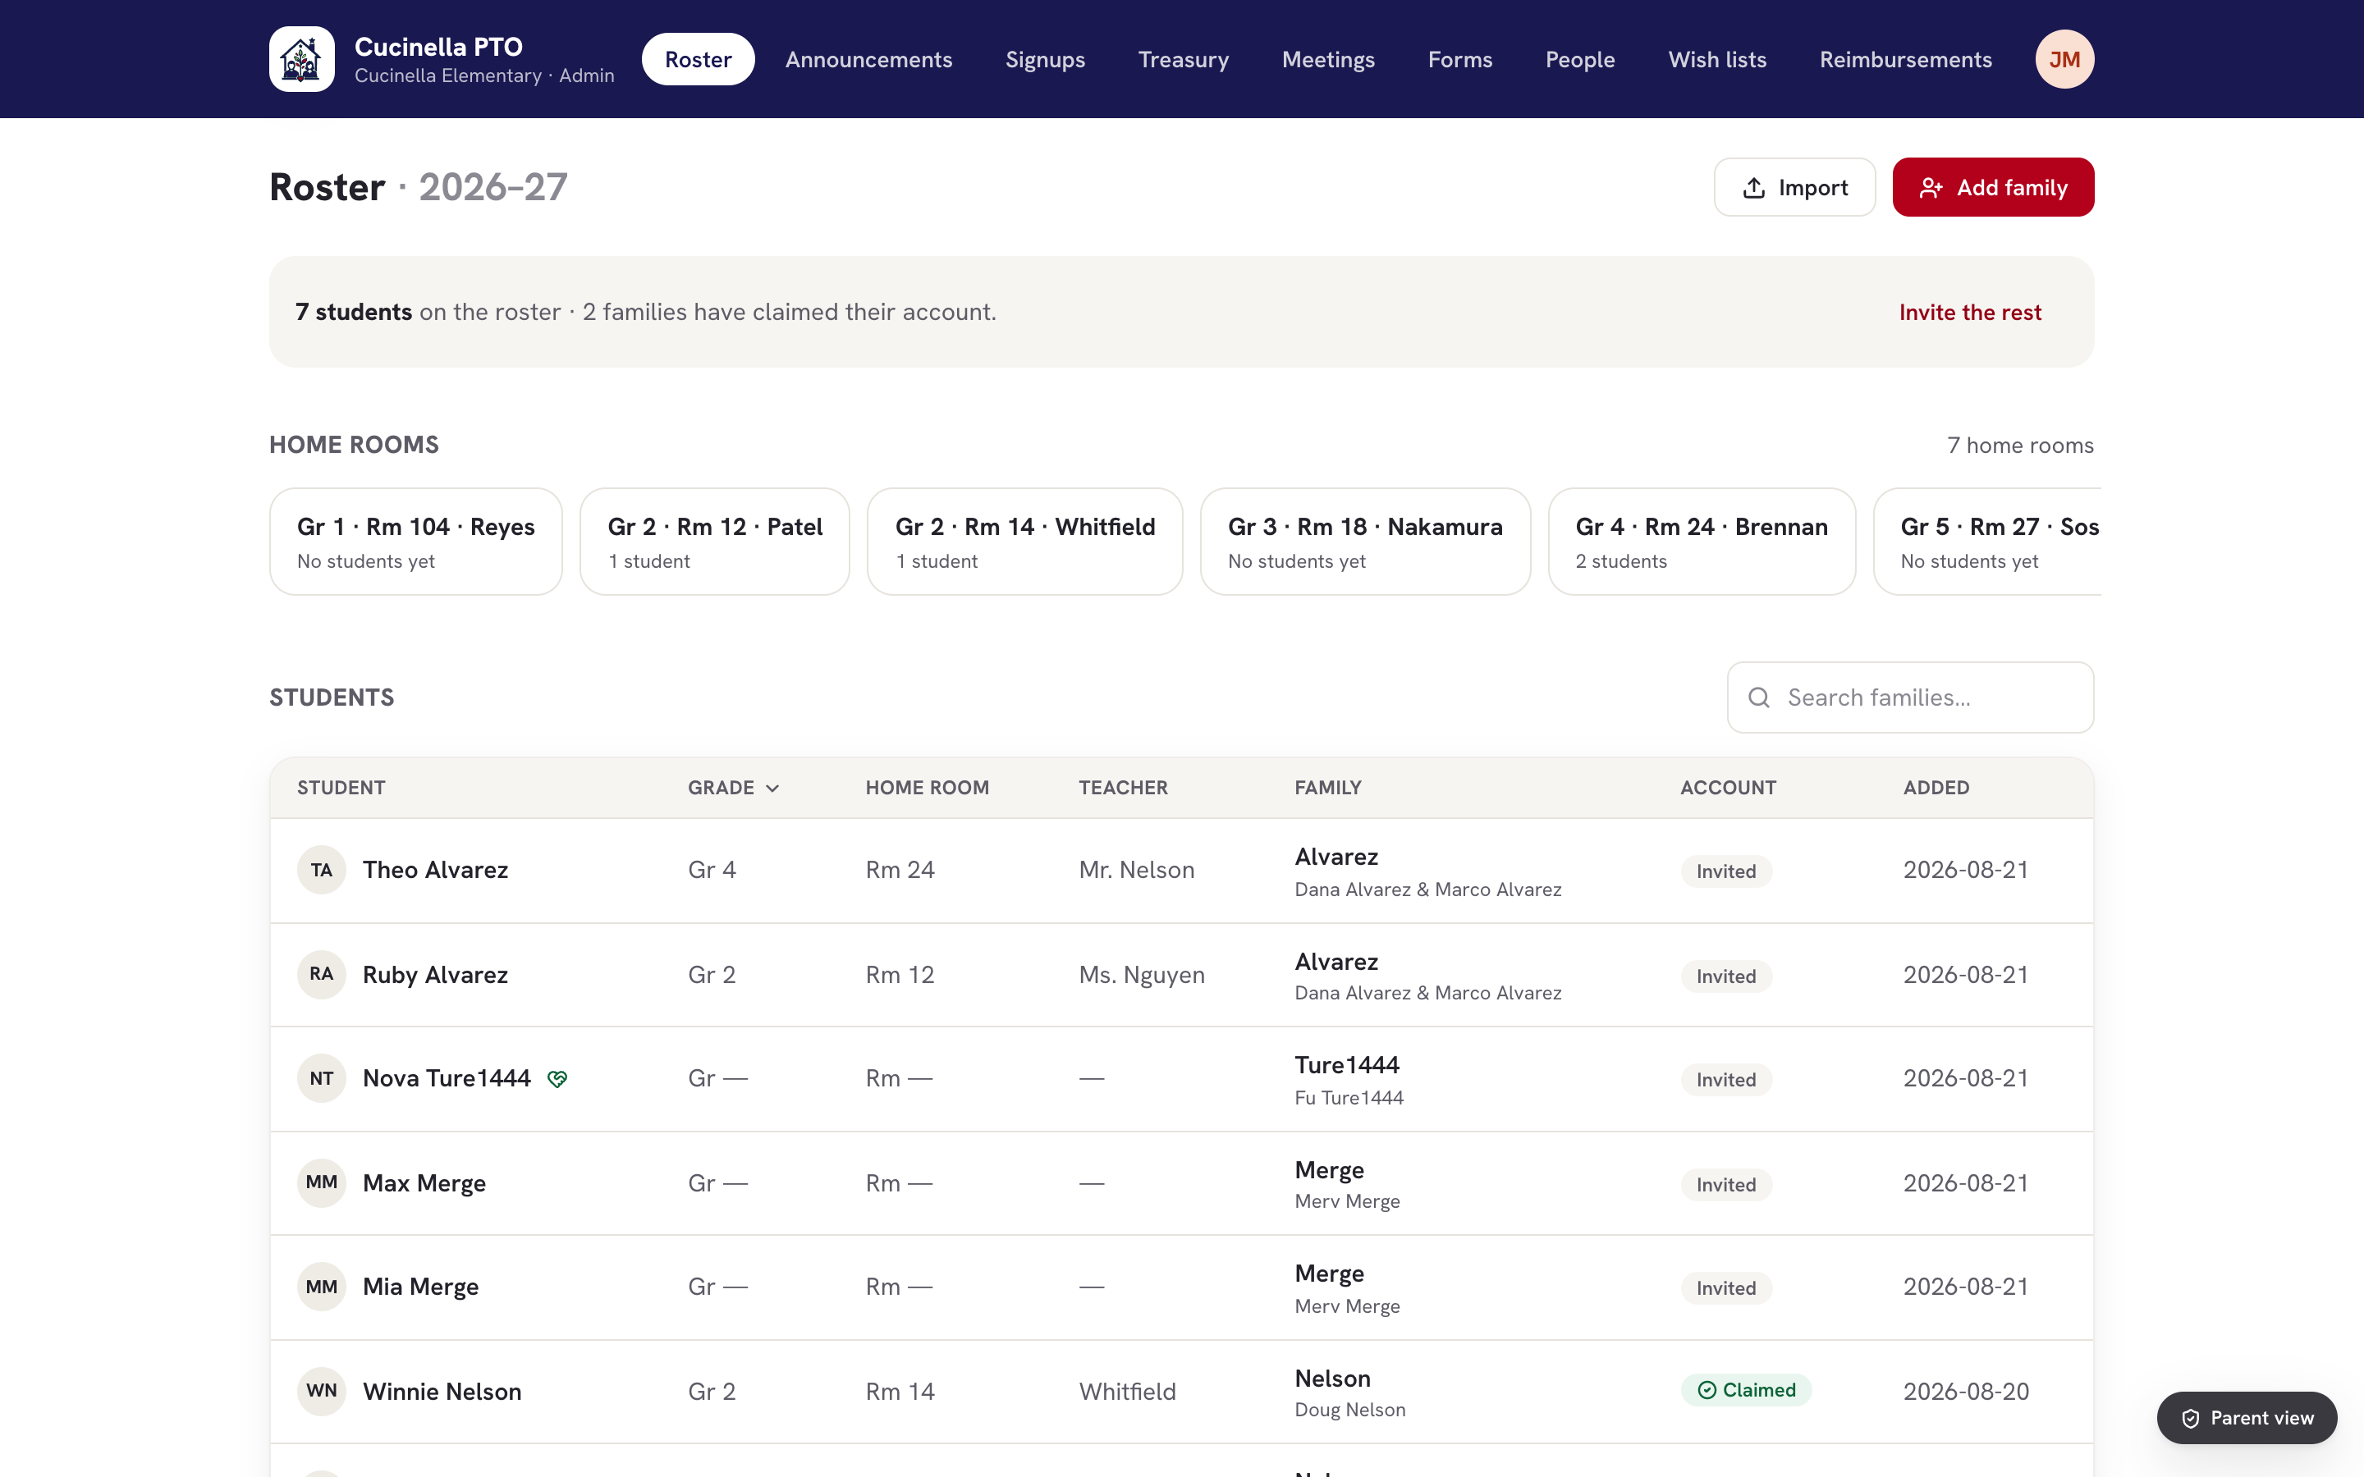Click the heart badge next to Nova Ture1444
The height and width of the screenshot is (1477, 2364).
557,1078
